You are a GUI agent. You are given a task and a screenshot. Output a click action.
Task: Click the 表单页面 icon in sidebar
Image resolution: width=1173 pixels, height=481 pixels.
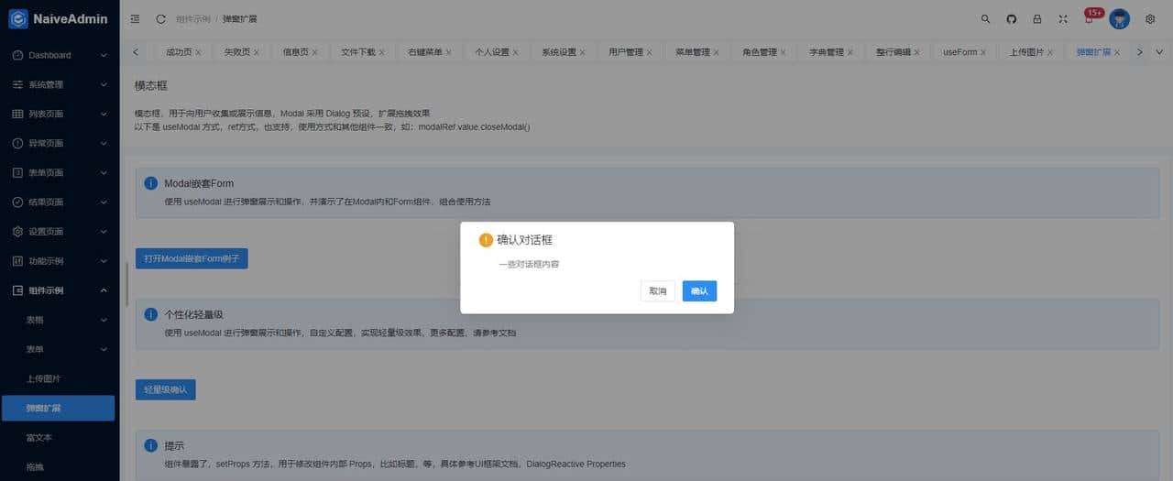pyautogui.click(x=17, y=172)
